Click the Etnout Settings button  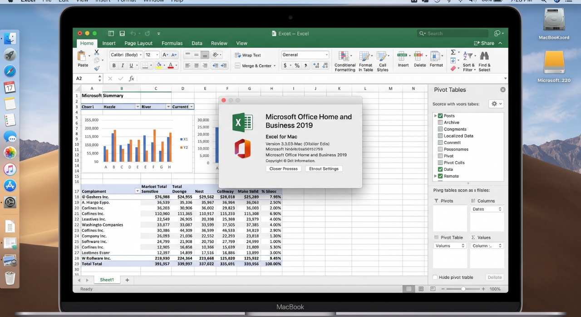[324, 168]
